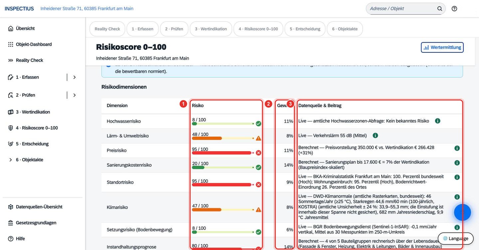Switch to the Reality Check tab
This screenshot has width=479, height=250.
[x=107, y=29]
